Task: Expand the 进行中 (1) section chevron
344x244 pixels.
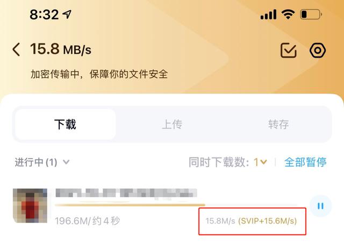Action: 66,162
